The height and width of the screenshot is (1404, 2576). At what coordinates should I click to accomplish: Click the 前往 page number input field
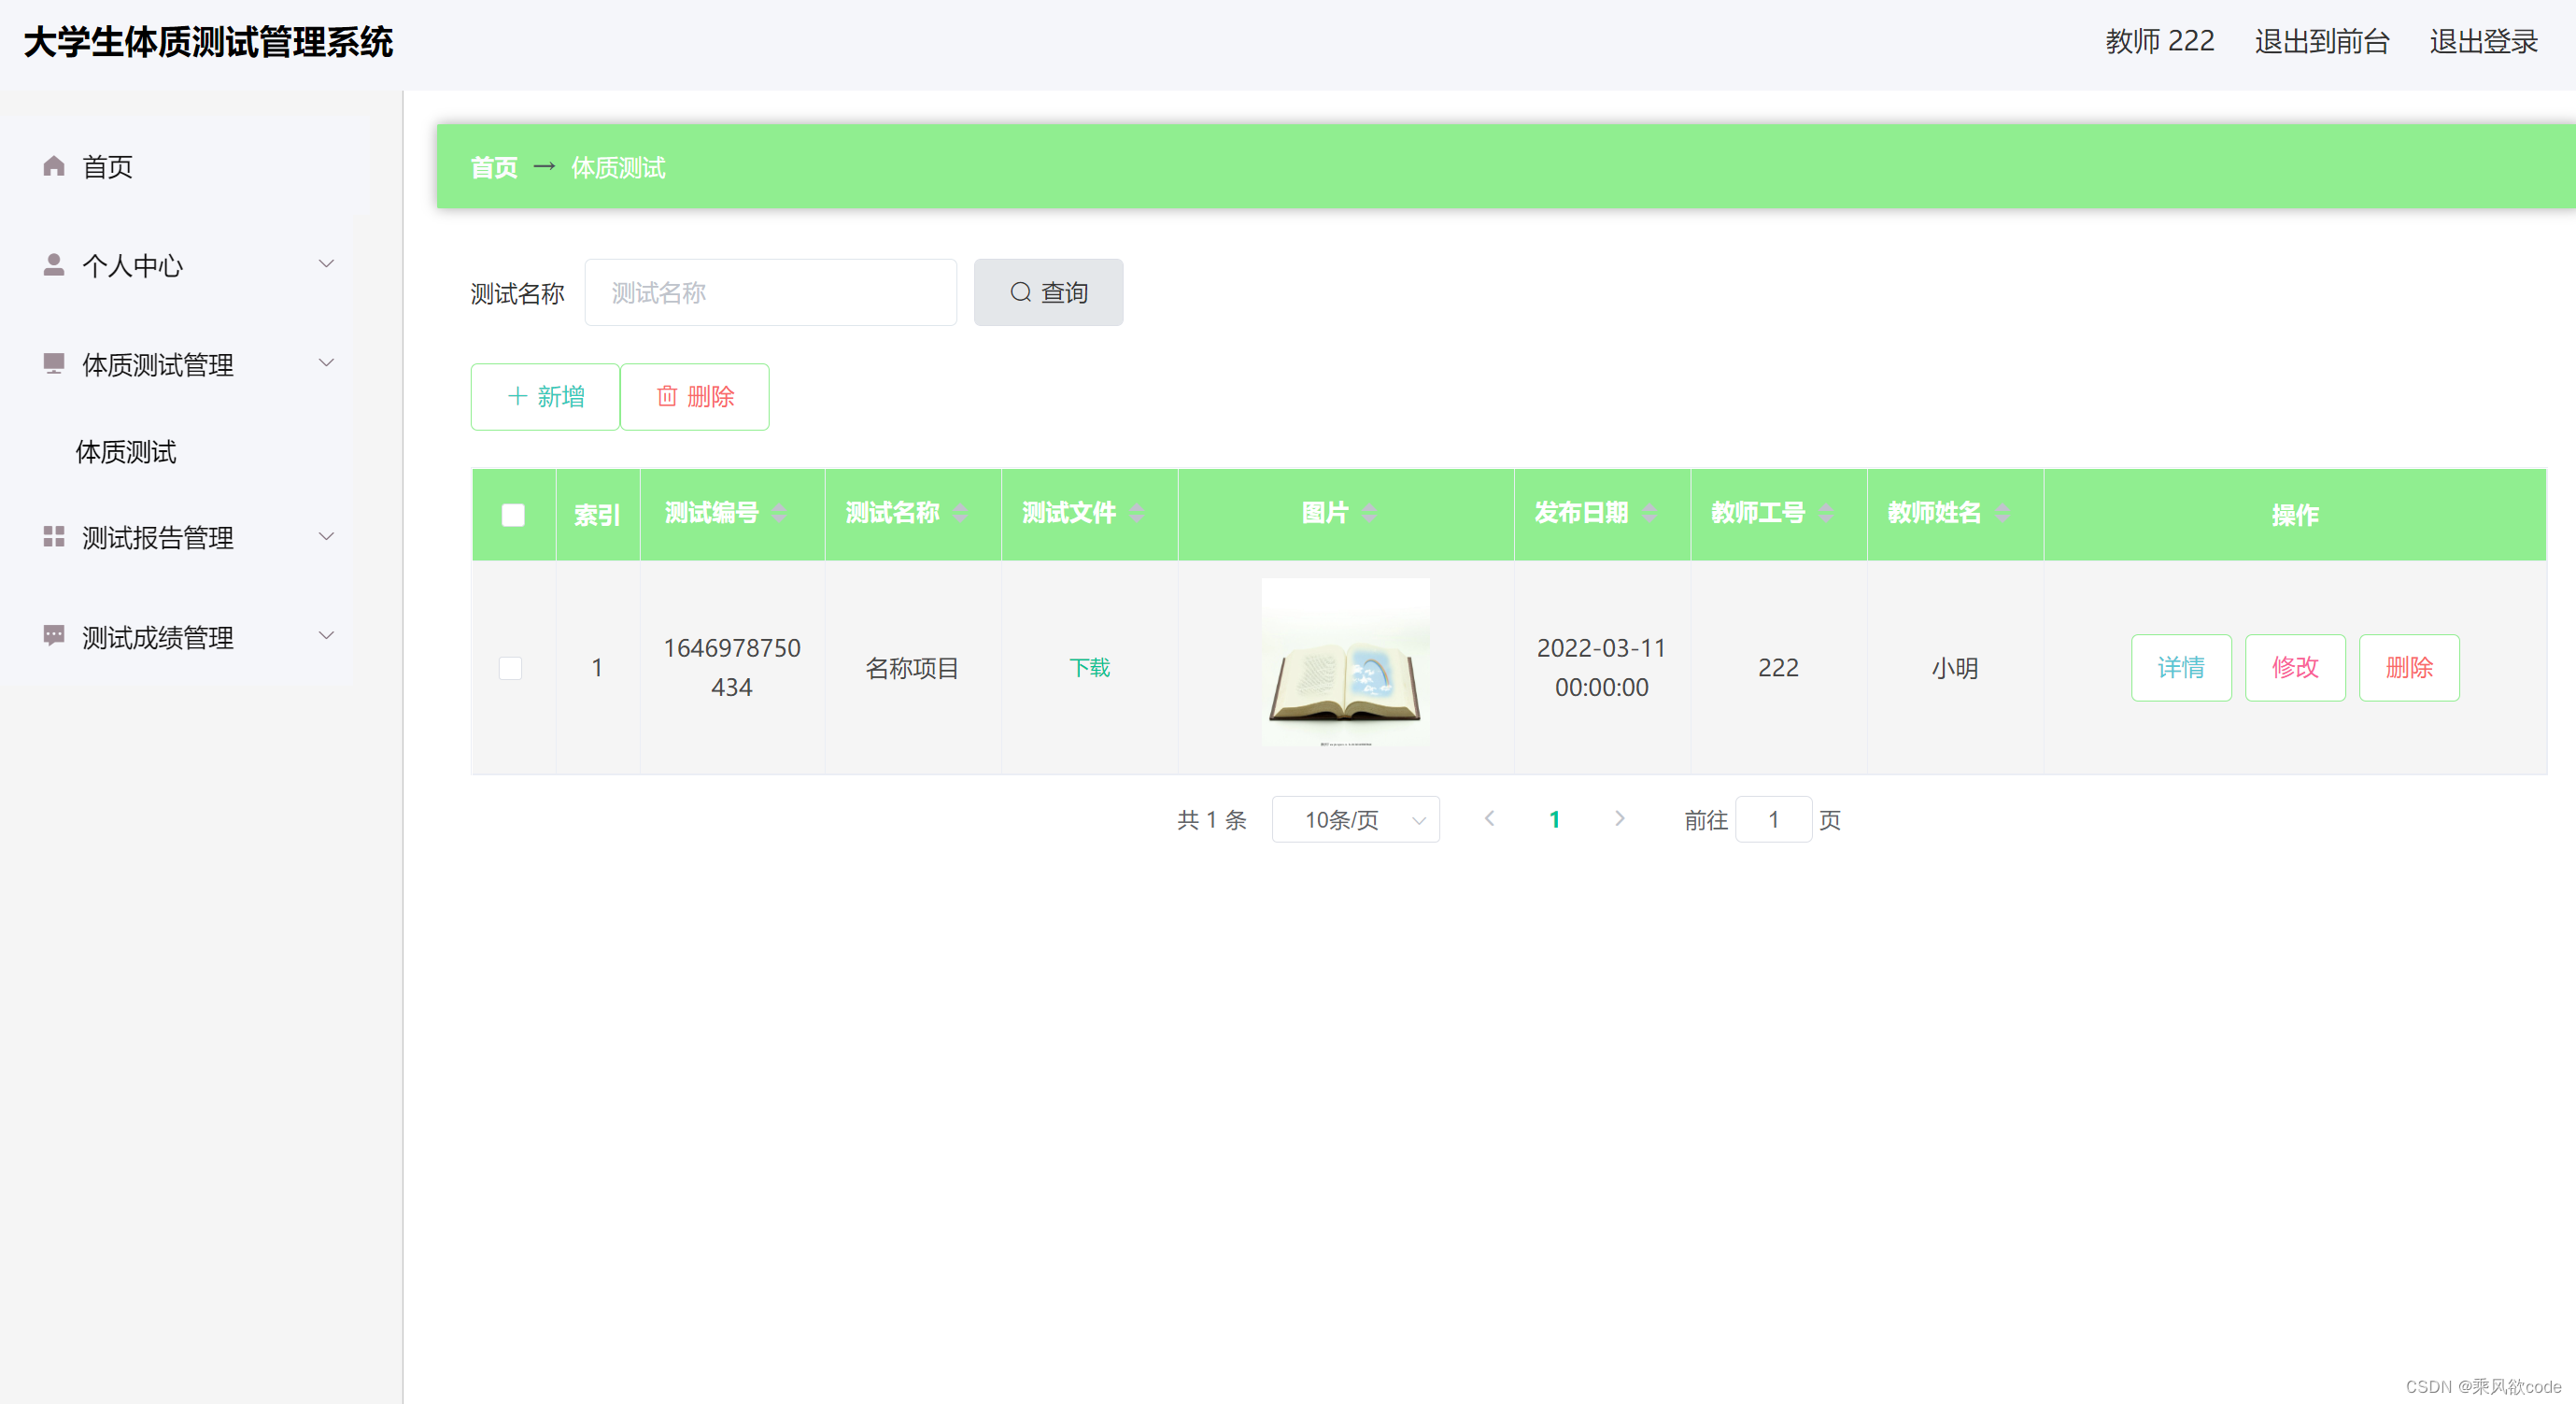pos(1773,819)
